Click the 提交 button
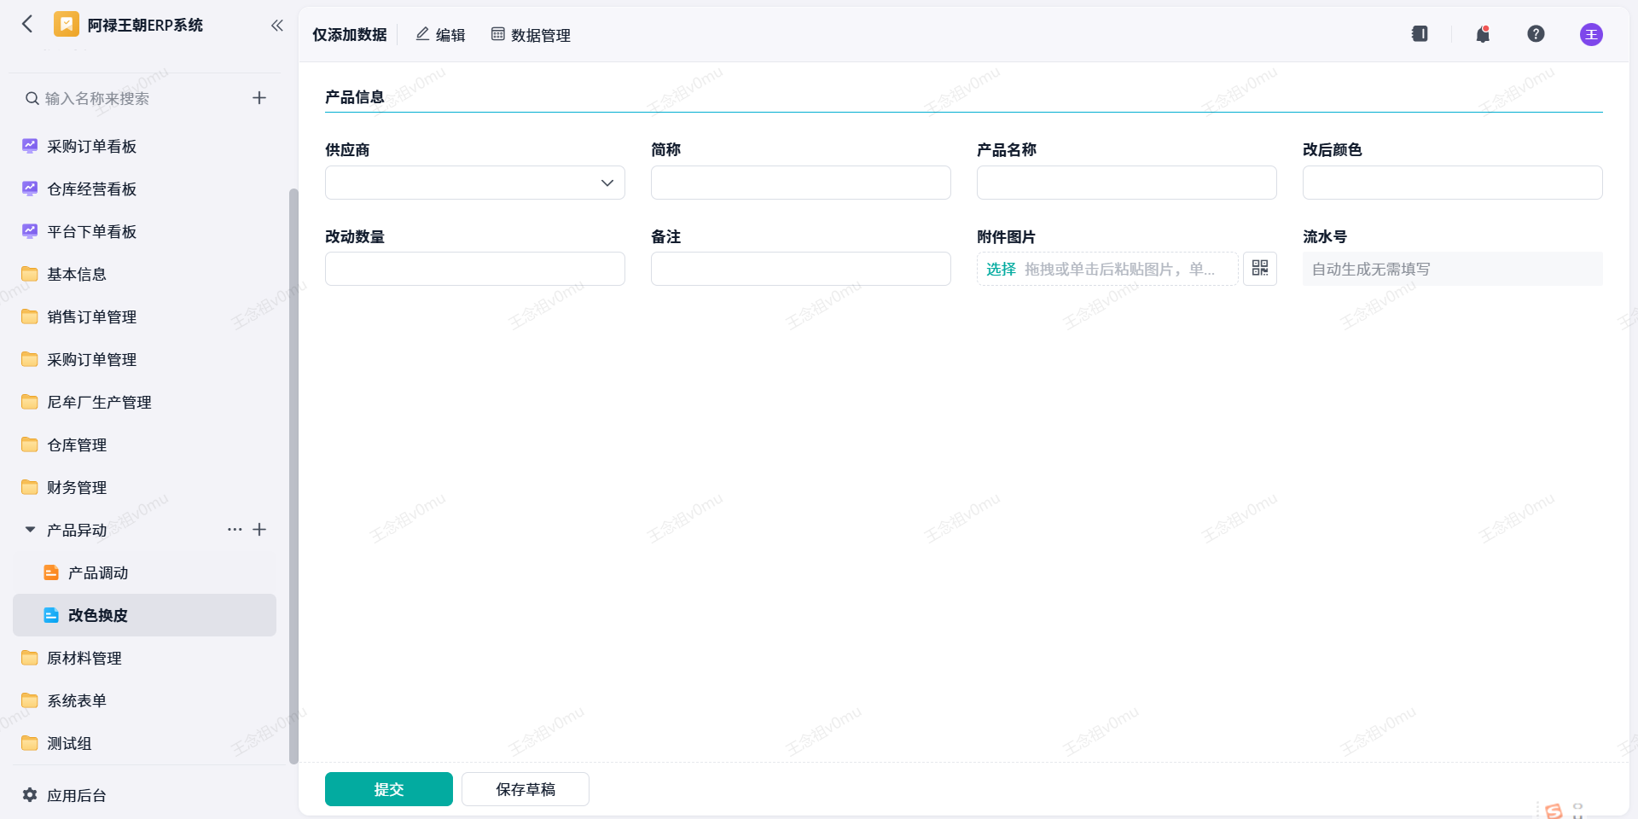Screen dimensions: 1638x819 [389, 789]
